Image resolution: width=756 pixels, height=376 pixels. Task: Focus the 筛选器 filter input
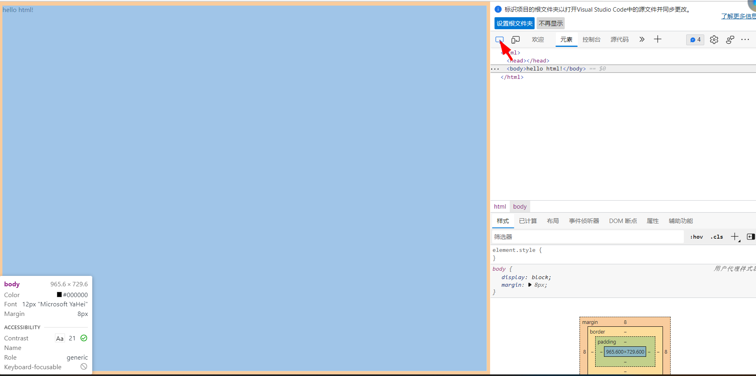pos(588,237)
